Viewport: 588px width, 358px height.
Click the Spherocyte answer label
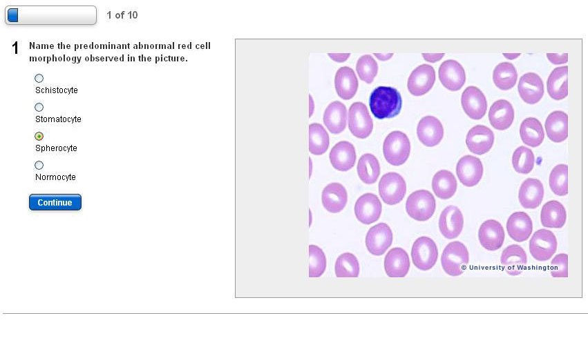[56, 148]
